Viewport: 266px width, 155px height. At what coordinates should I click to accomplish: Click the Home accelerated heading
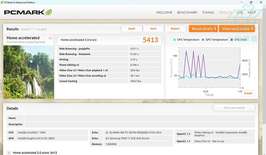click(x=23, y=38)
